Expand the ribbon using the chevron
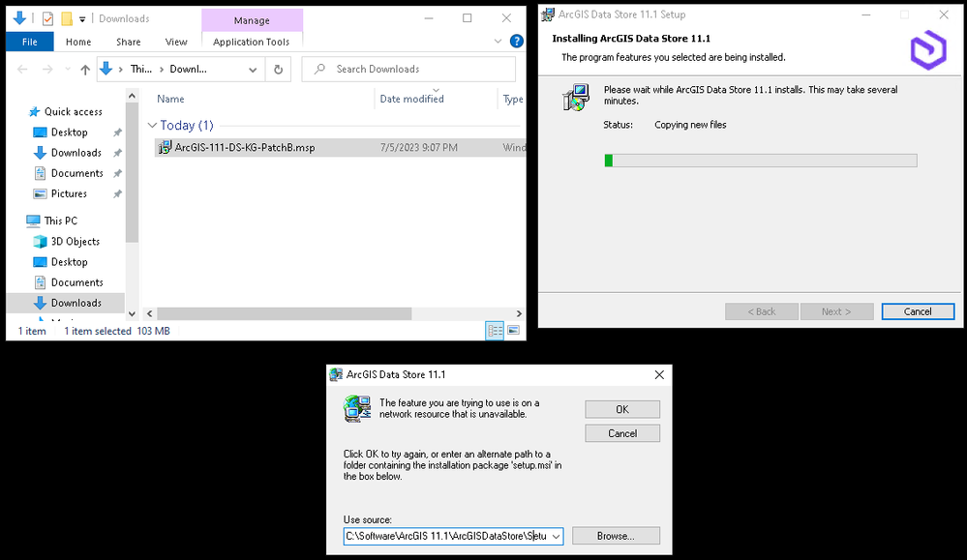Image resolution: width=967 pixels, height=560 pixels. tap(498, 42)
